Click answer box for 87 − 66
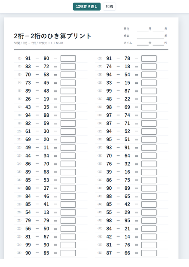 [x=149, y=253]
